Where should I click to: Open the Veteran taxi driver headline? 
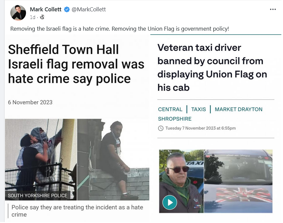tap(212, 68)
